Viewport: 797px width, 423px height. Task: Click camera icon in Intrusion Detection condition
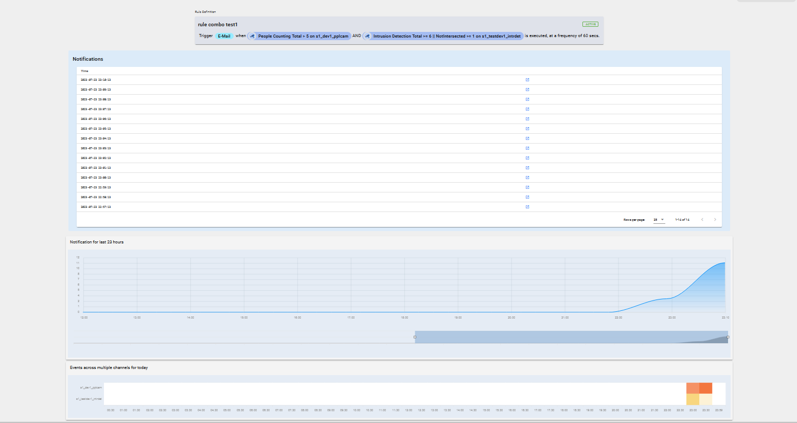pyautogui.click(x=367, y=36)
